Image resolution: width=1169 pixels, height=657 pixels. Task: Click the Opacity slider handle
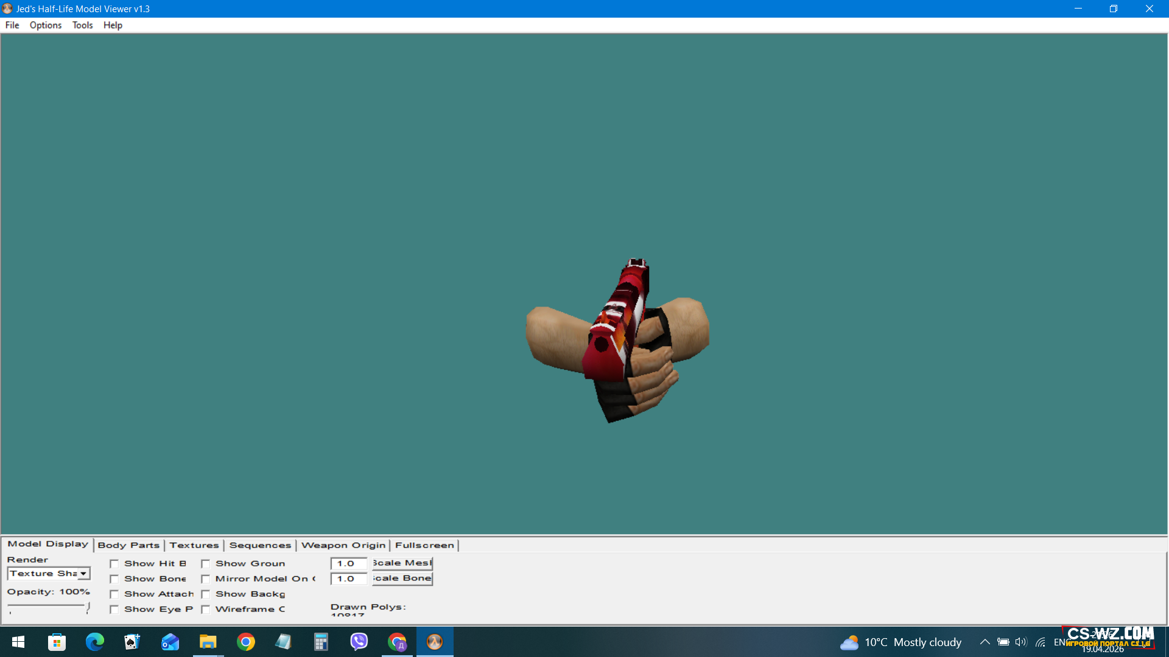coord(88,607)
